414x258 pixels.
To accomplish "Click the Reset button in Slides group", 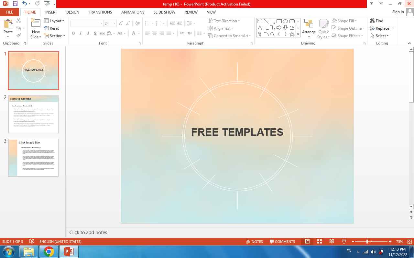I will tap(51, 28).
